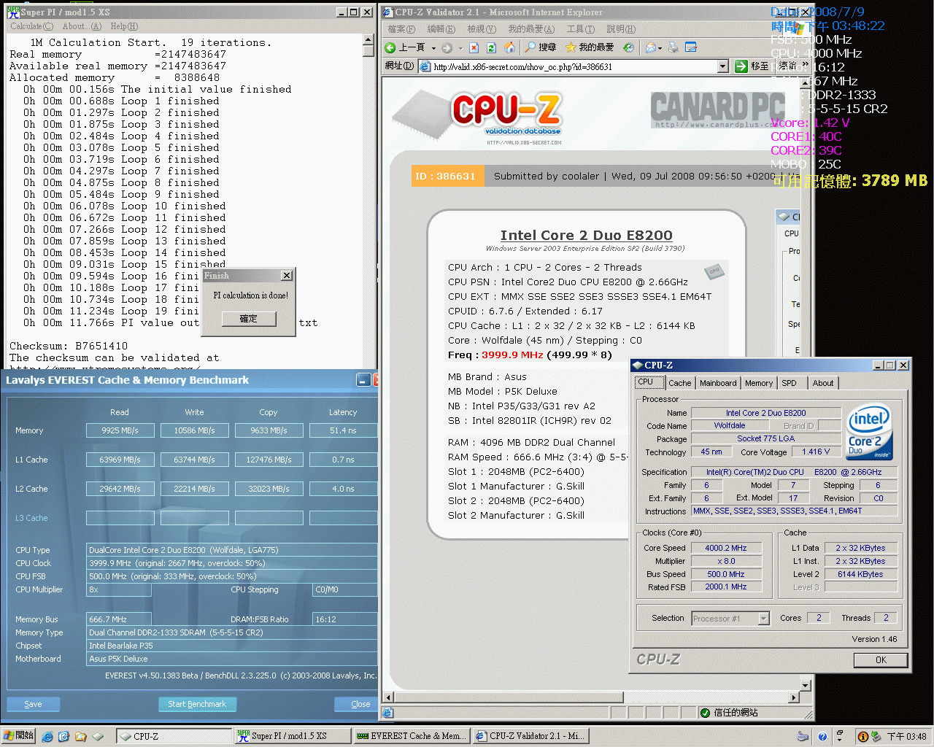Image resolution: width=934 pixels, height=747 pixels.
Task: Open the Calculate menu in Super PI
Action: (31, 26)
